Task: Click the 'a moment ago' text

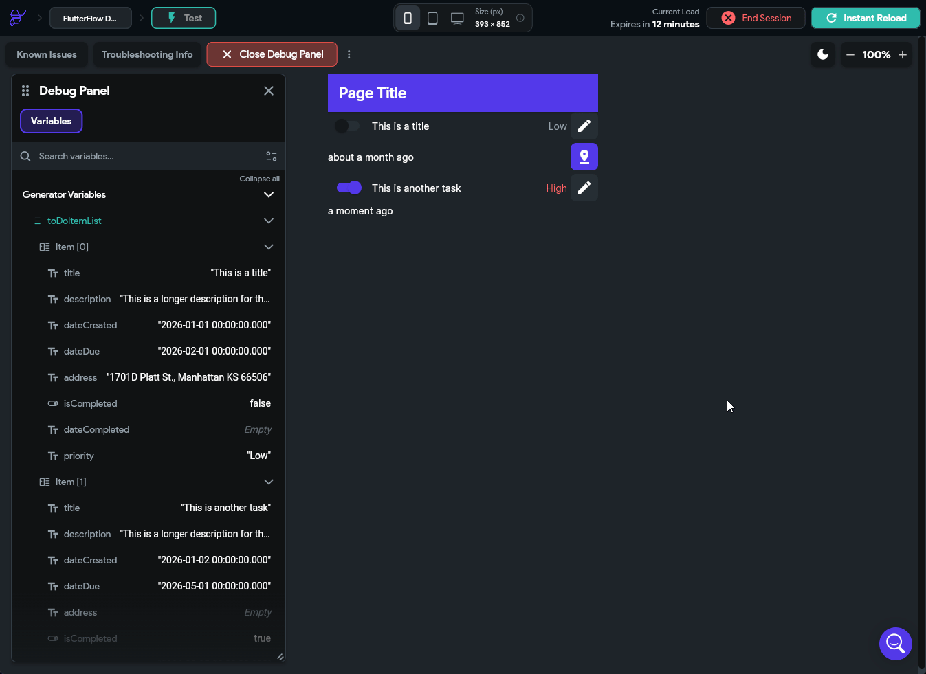Action: point(360,211)
